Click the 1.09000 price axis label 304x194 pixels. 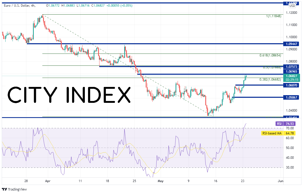pos(291,49)
